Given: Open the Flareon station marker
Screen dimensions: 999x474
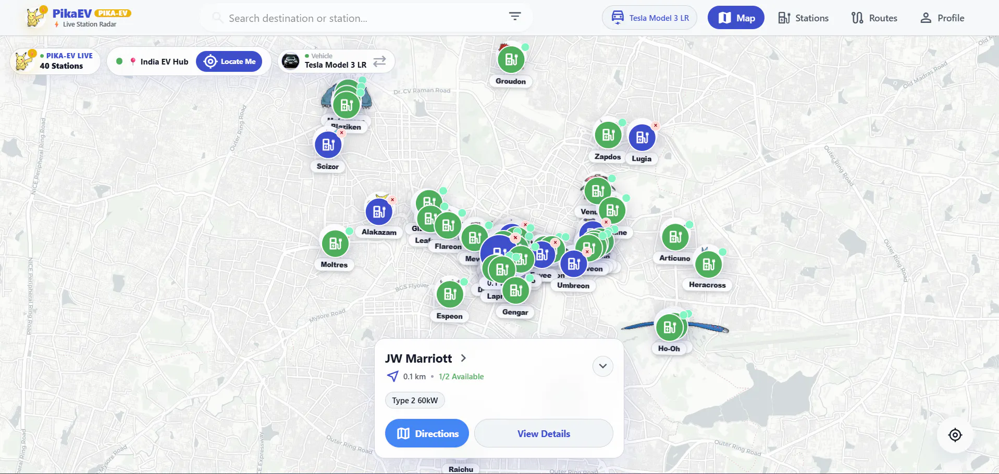Looking at the screenshot, I should coord(448,225).
